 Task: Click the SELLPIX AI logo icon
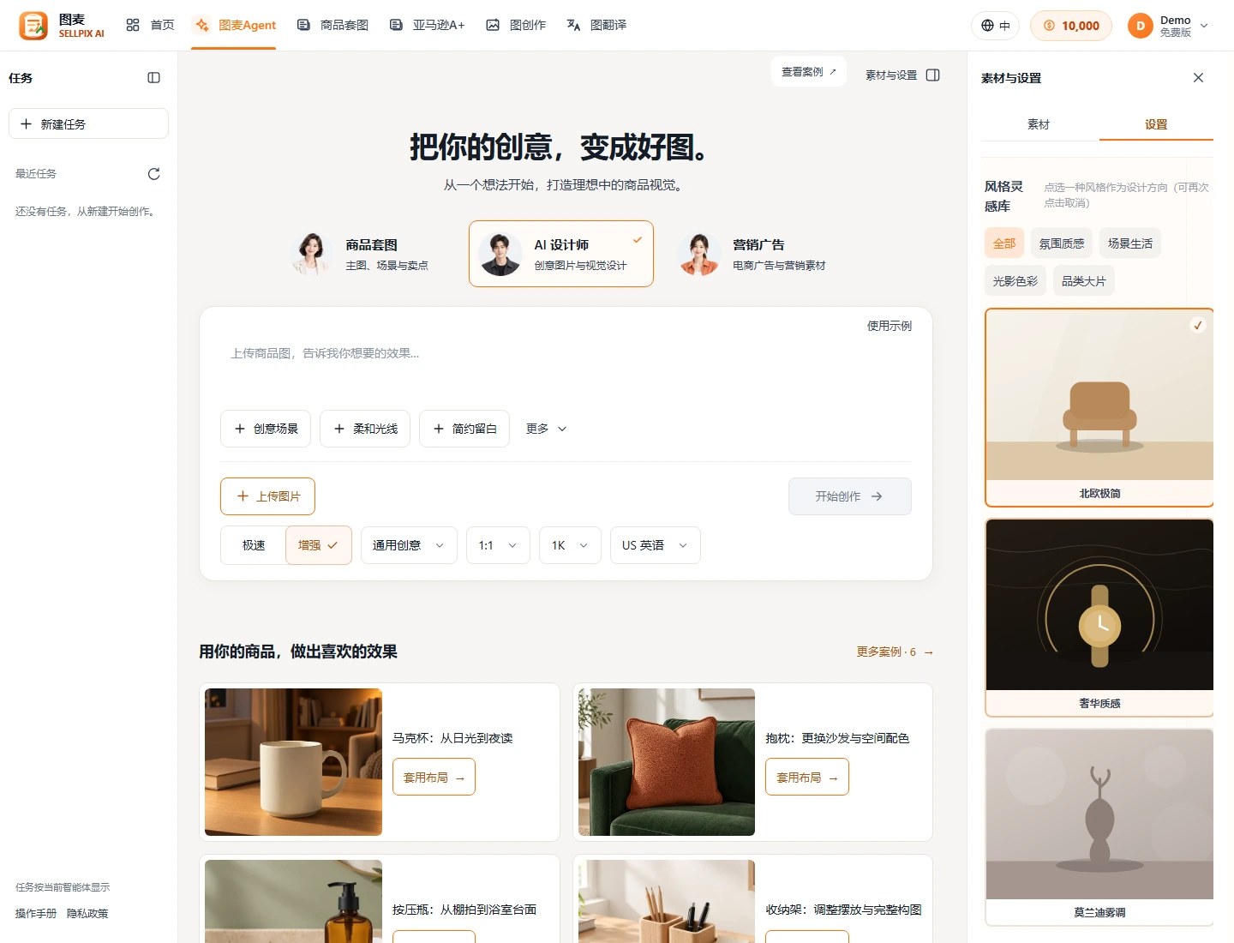pyautogui.click(x=33, y=26)
